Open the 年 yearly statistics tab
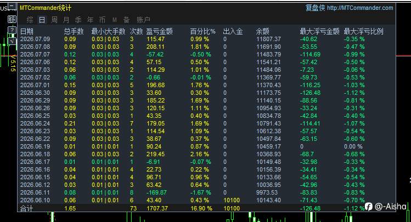This screenshot has width=411, height=222. click(90, 20)
